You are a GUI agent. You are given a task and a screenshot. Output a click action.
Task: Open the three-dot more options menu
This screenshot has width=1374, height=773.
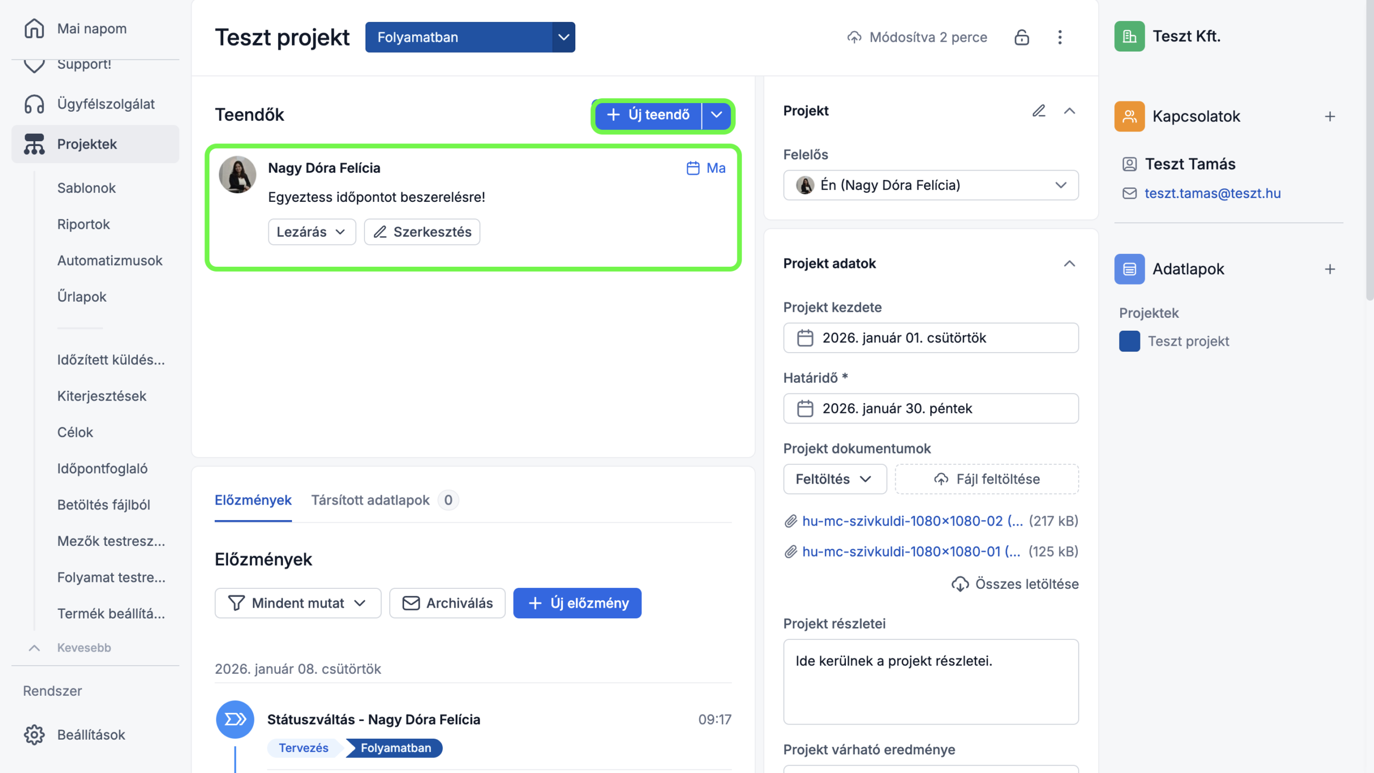coord(1059,37)
